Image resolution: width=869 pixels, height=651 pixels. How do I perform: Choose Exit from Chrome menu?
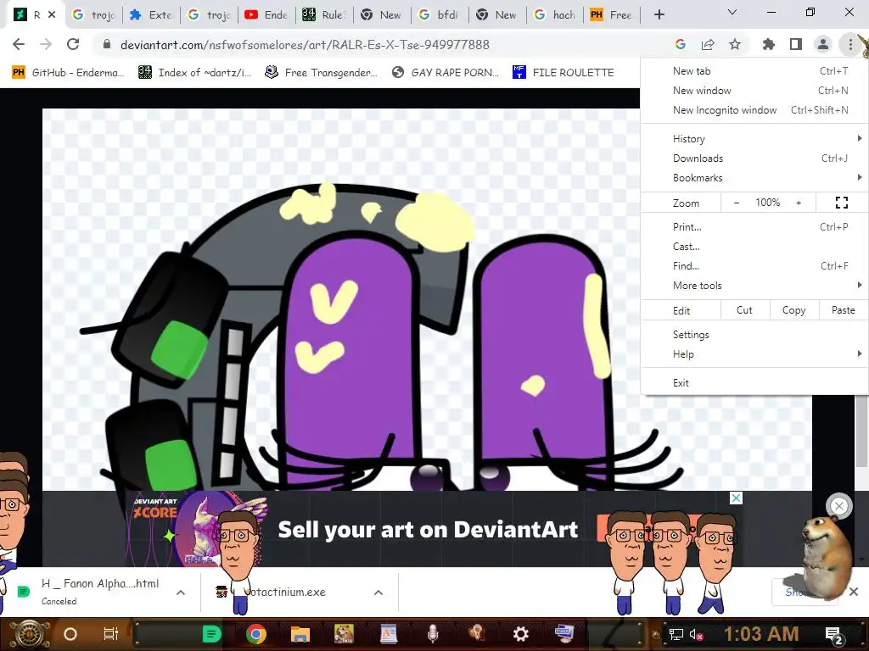click(x=754, y=383)
